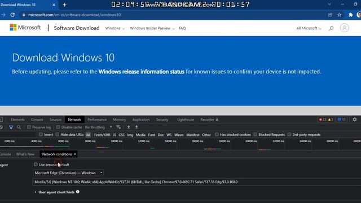Enable the Preserve log checkbox
The width and height of the screenshot is (361, 203).
click(x=29, y=127)
